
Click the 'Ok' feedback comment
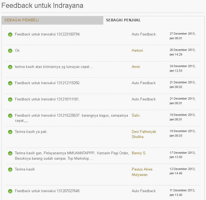pos(17,51)
